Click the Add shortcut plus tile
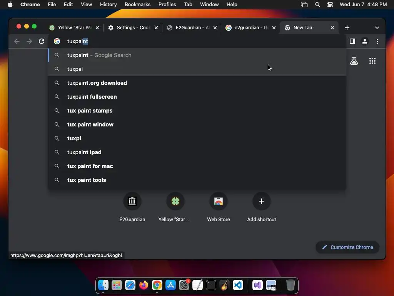This screenshot has width=394, height=296. 261,207
